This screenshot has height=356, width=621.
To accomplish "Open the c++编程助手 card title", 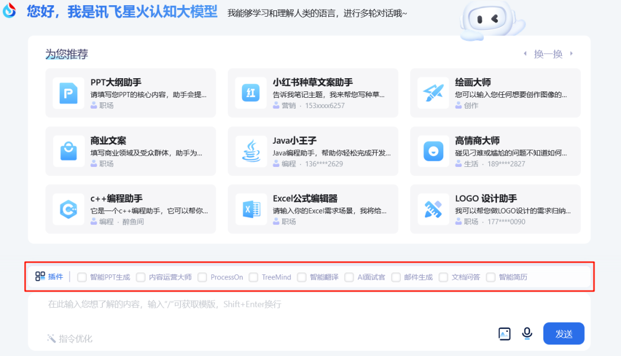I will pos(116,198).
